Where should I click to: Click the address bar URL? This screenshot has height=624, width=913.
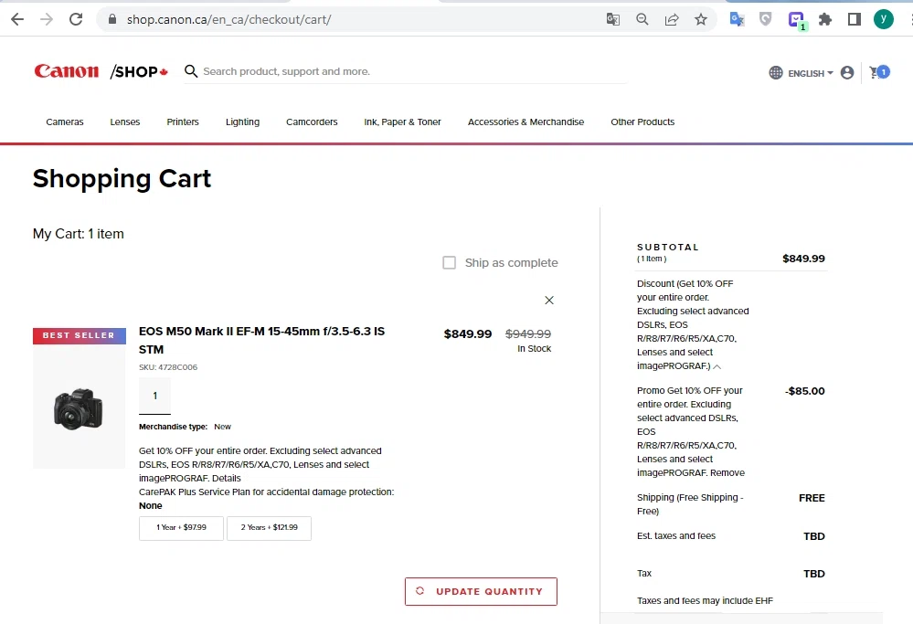click(228, 19)
